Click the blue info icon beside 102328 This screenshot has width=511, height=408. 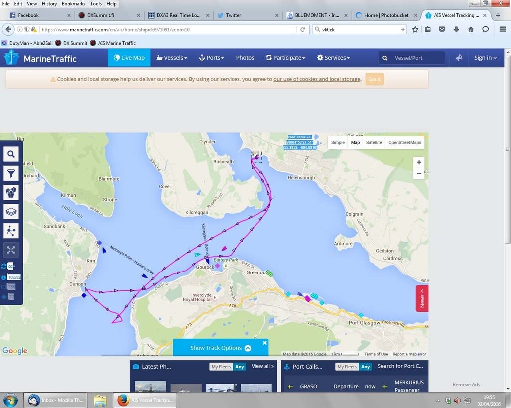pos(3,277)
